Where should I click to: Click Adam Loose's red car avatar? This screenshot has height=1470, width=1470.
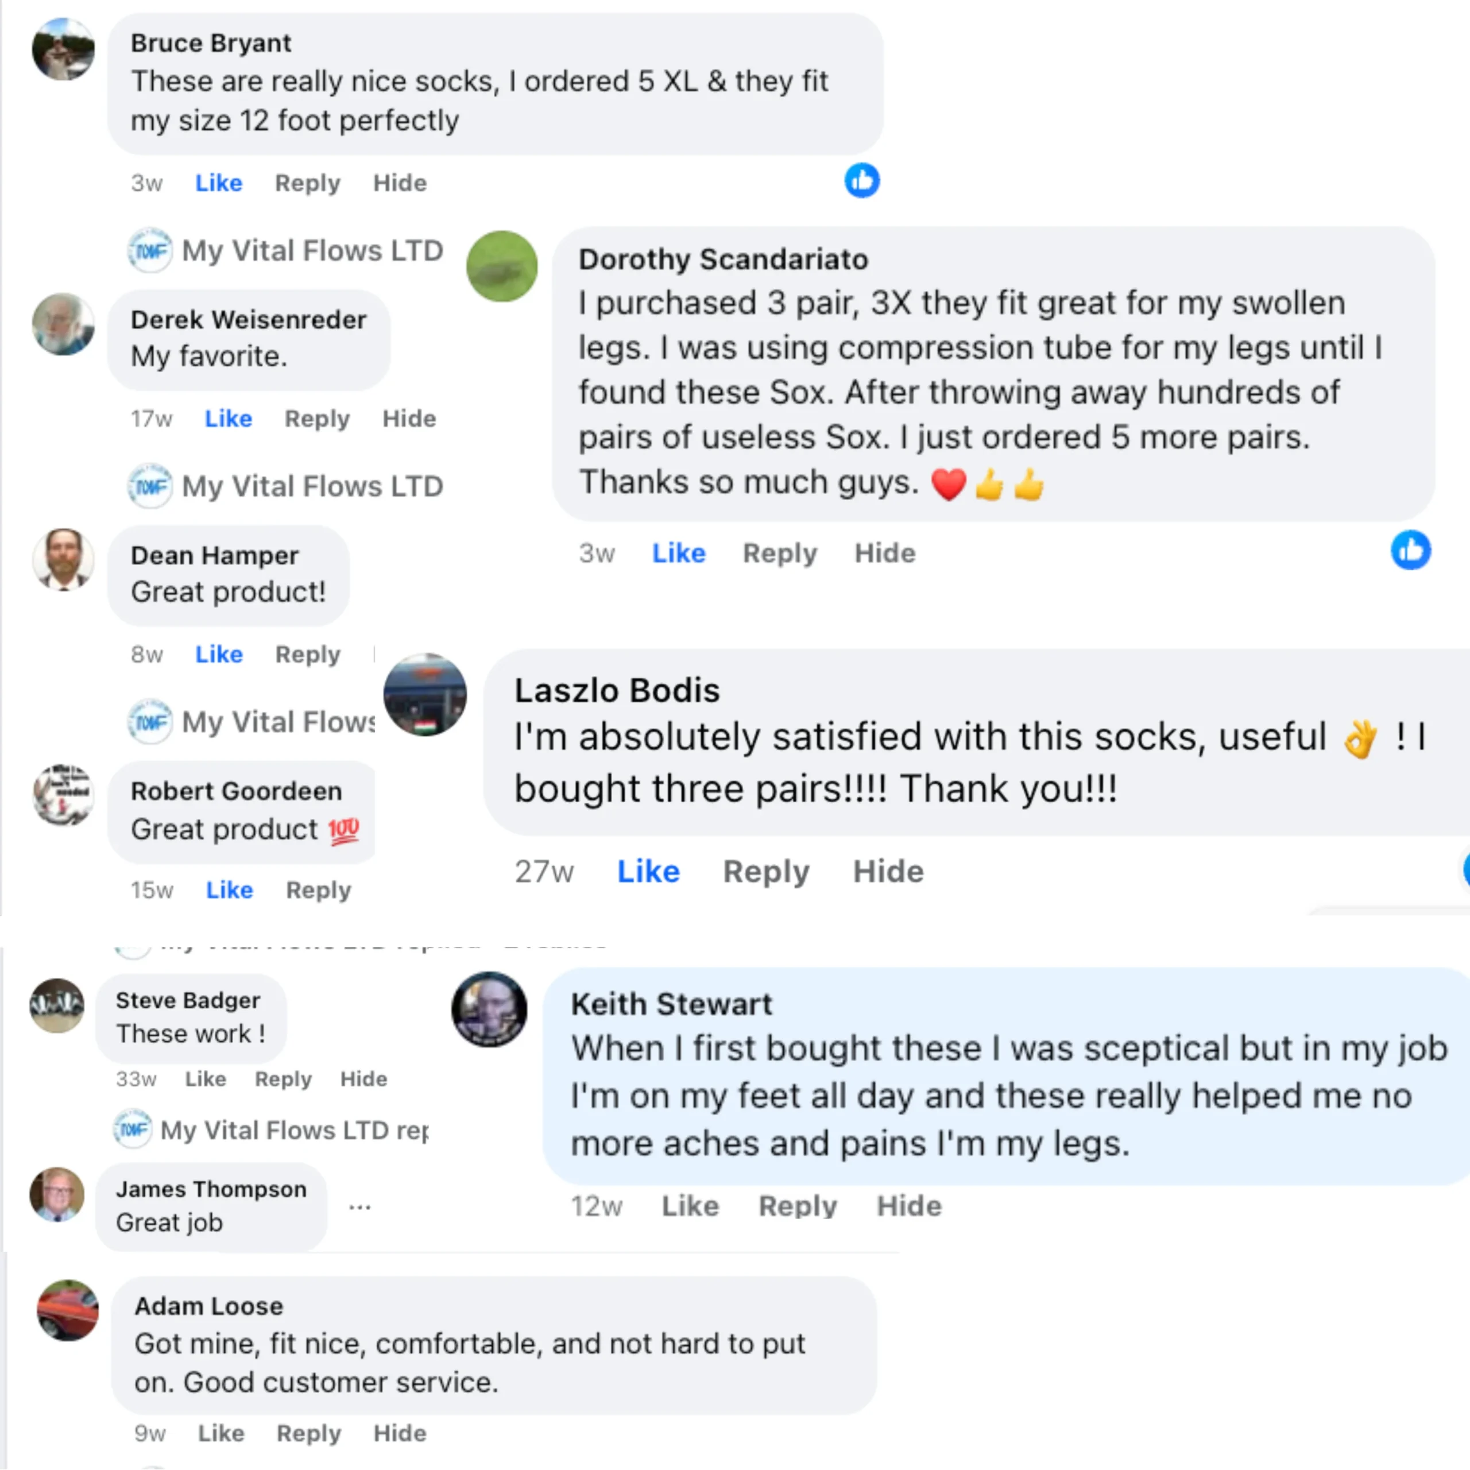[x=68, y=1310]
